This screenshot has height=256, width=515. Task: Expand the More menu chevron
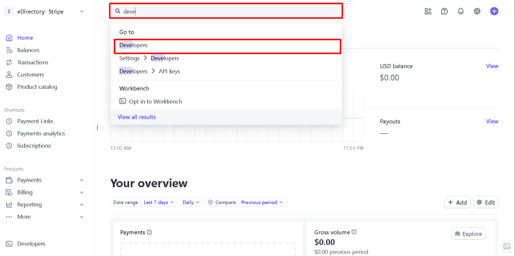pos(82,217)
